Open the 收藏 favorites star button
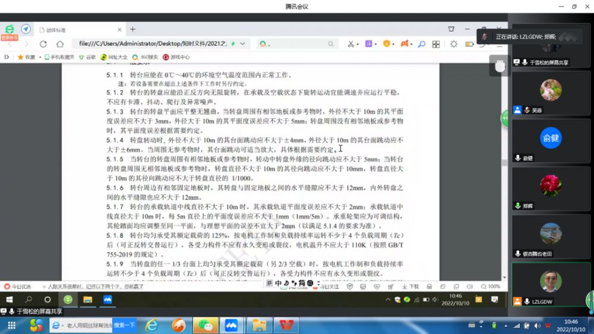This screenshot has width=594, height=334. pyautogui.click(x=26, y=57)
